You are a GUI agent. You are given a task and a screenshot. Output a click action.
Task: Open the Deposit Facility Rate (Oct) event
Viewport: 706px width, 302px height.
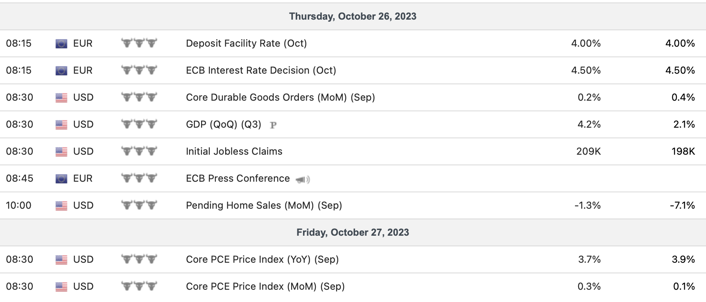point(246,43)
